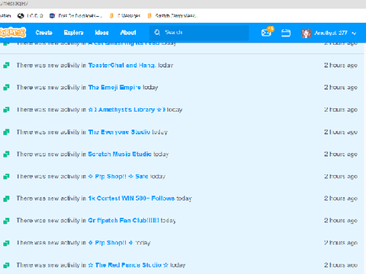Open the Create menu item
Viewport: 366px width, 274px height.
tap(44, 33)
